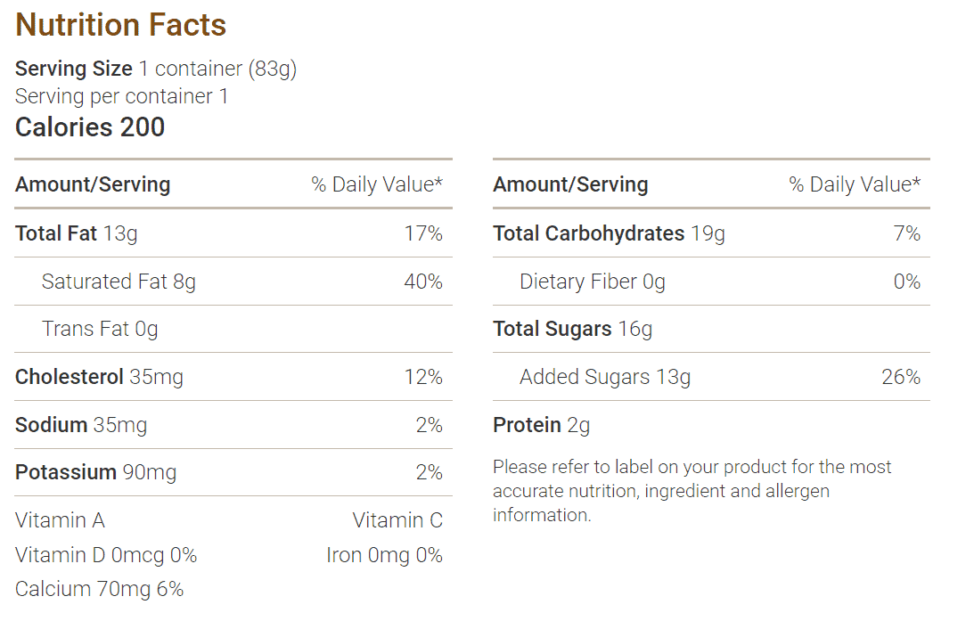Click the Calories 200 label

click(x=90, y=127)
